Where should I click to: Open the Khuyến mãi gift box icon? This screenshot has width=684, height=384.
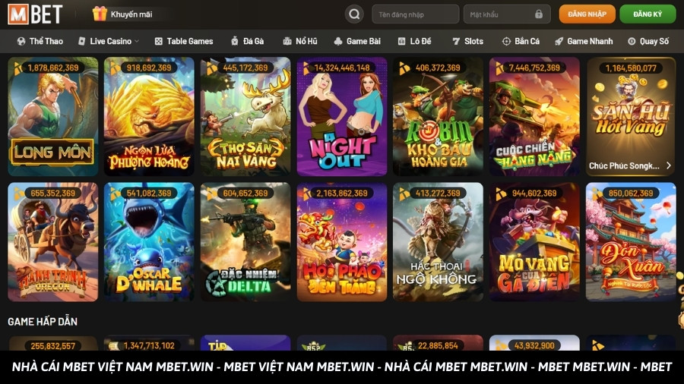click(100, 14)
